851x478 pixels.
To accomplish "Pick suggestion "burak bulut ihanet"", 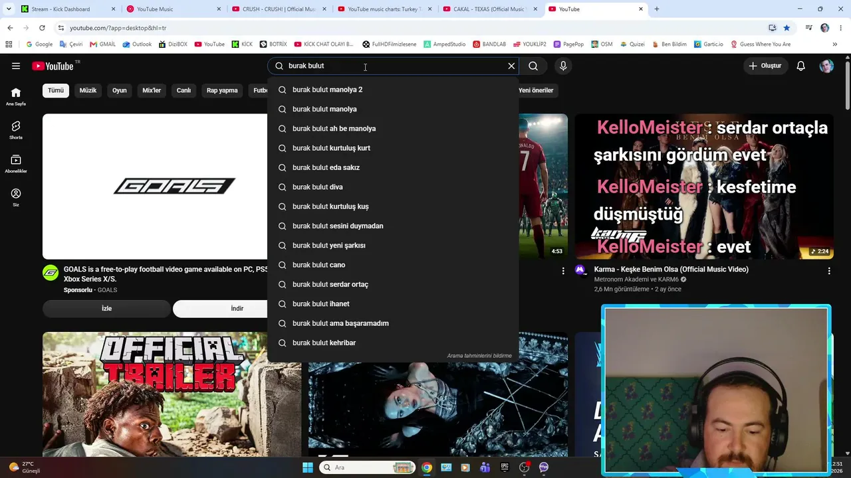I will pyautogui.click(x=393, y=304).
